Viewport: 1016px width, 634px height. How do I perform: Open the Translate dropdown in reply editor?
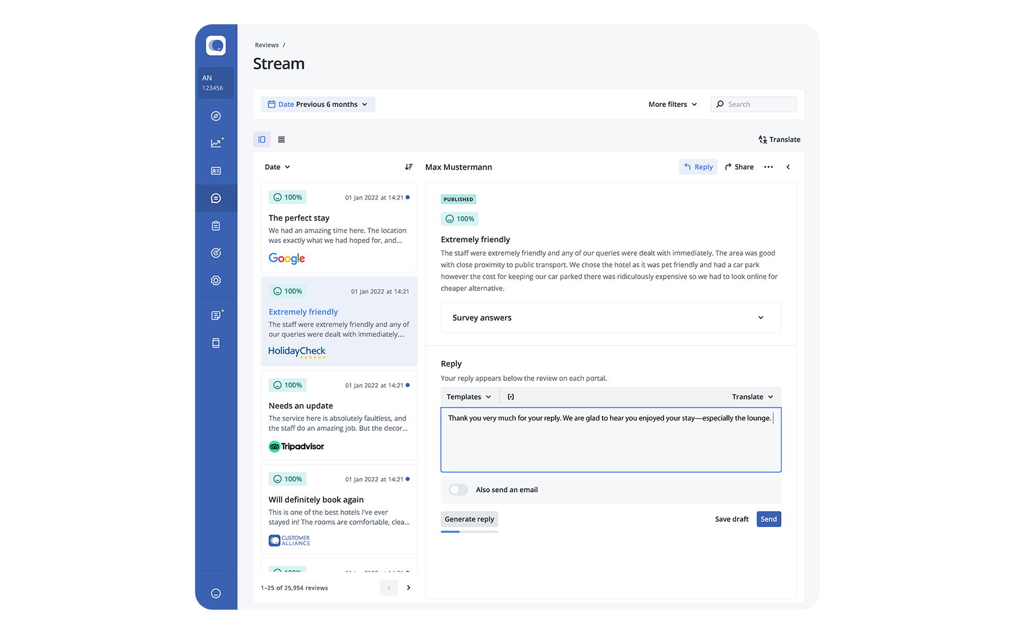pyautogui.click(x=752, y=397)
